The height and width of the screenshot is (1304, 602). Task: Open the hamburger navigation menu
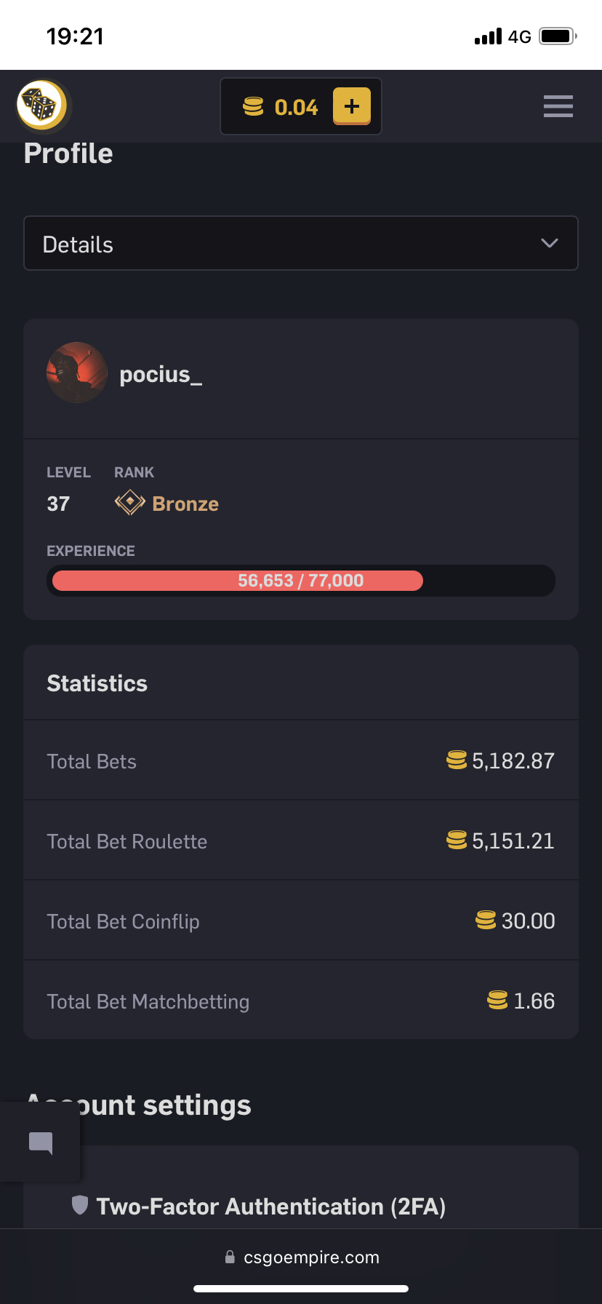tap(558, 106)
